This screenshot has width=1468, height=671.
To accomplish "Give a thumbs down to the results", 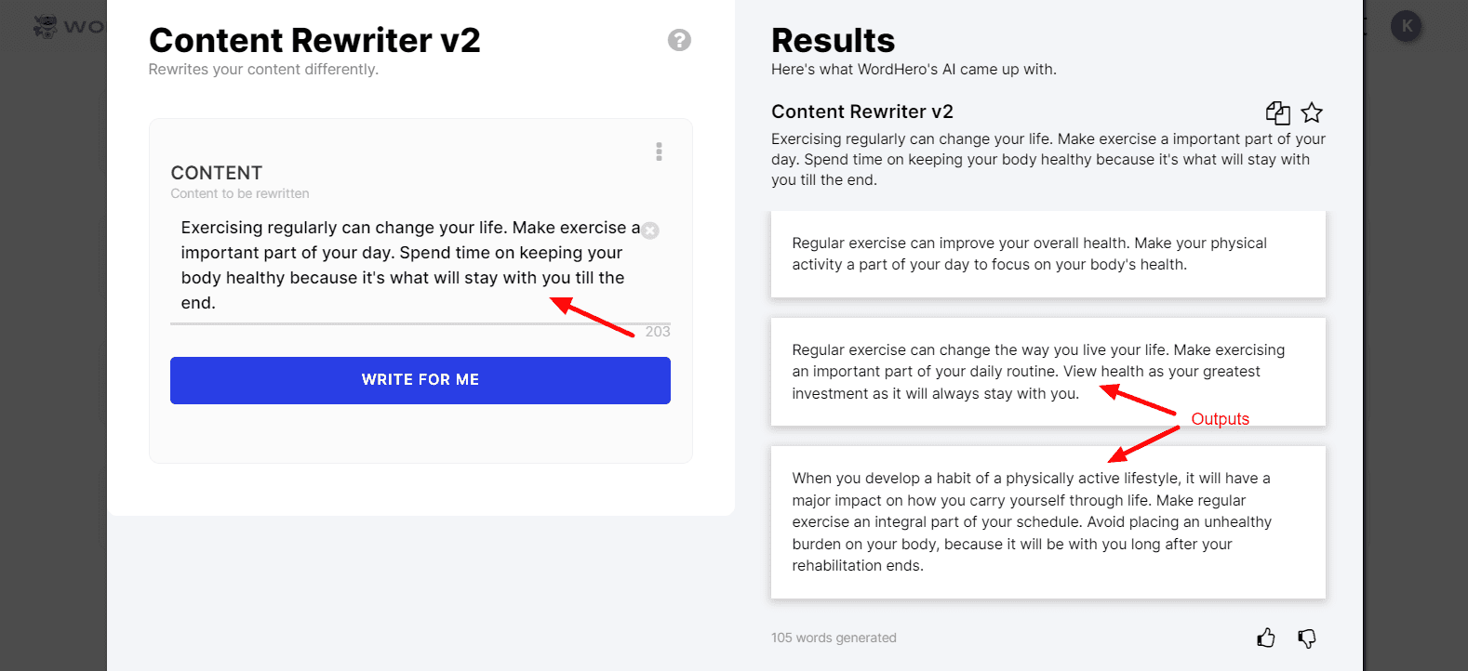I will click(x=1307, y=638).
